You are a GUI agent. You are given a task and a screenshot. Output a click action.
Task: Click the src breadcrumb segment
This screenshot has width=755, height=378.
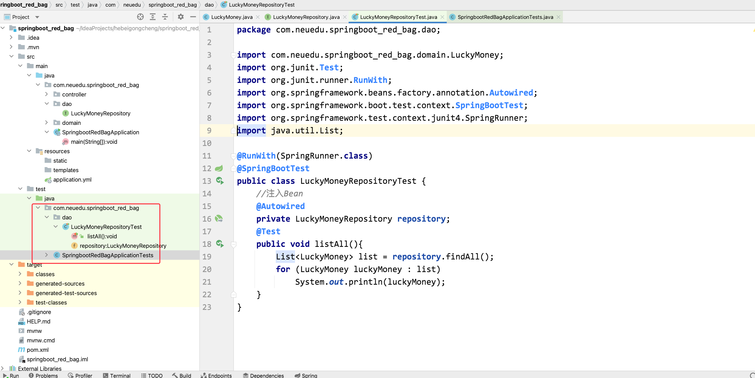click(59, 5)
